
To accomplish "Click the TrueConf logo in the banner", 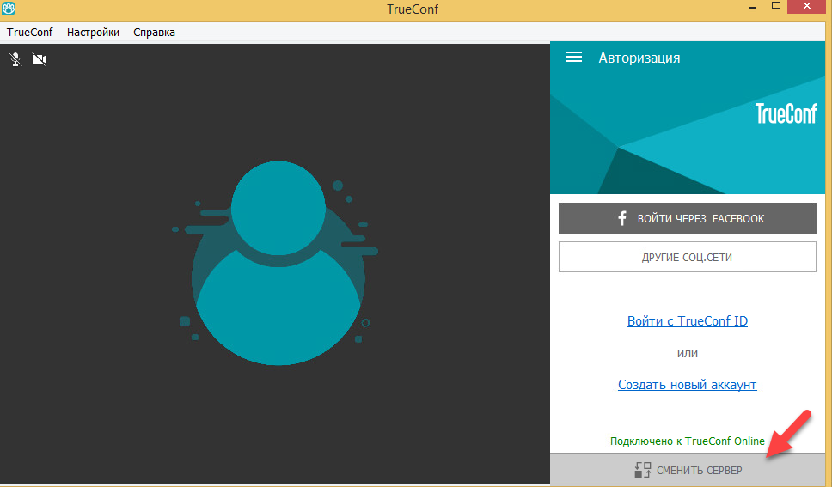I will 786,113.
